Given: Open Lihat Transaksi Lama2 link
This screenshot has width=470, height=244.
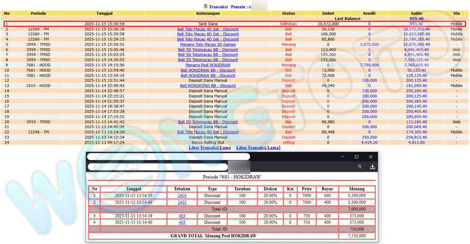Looking at the screenshot, I should coord(258,148).
